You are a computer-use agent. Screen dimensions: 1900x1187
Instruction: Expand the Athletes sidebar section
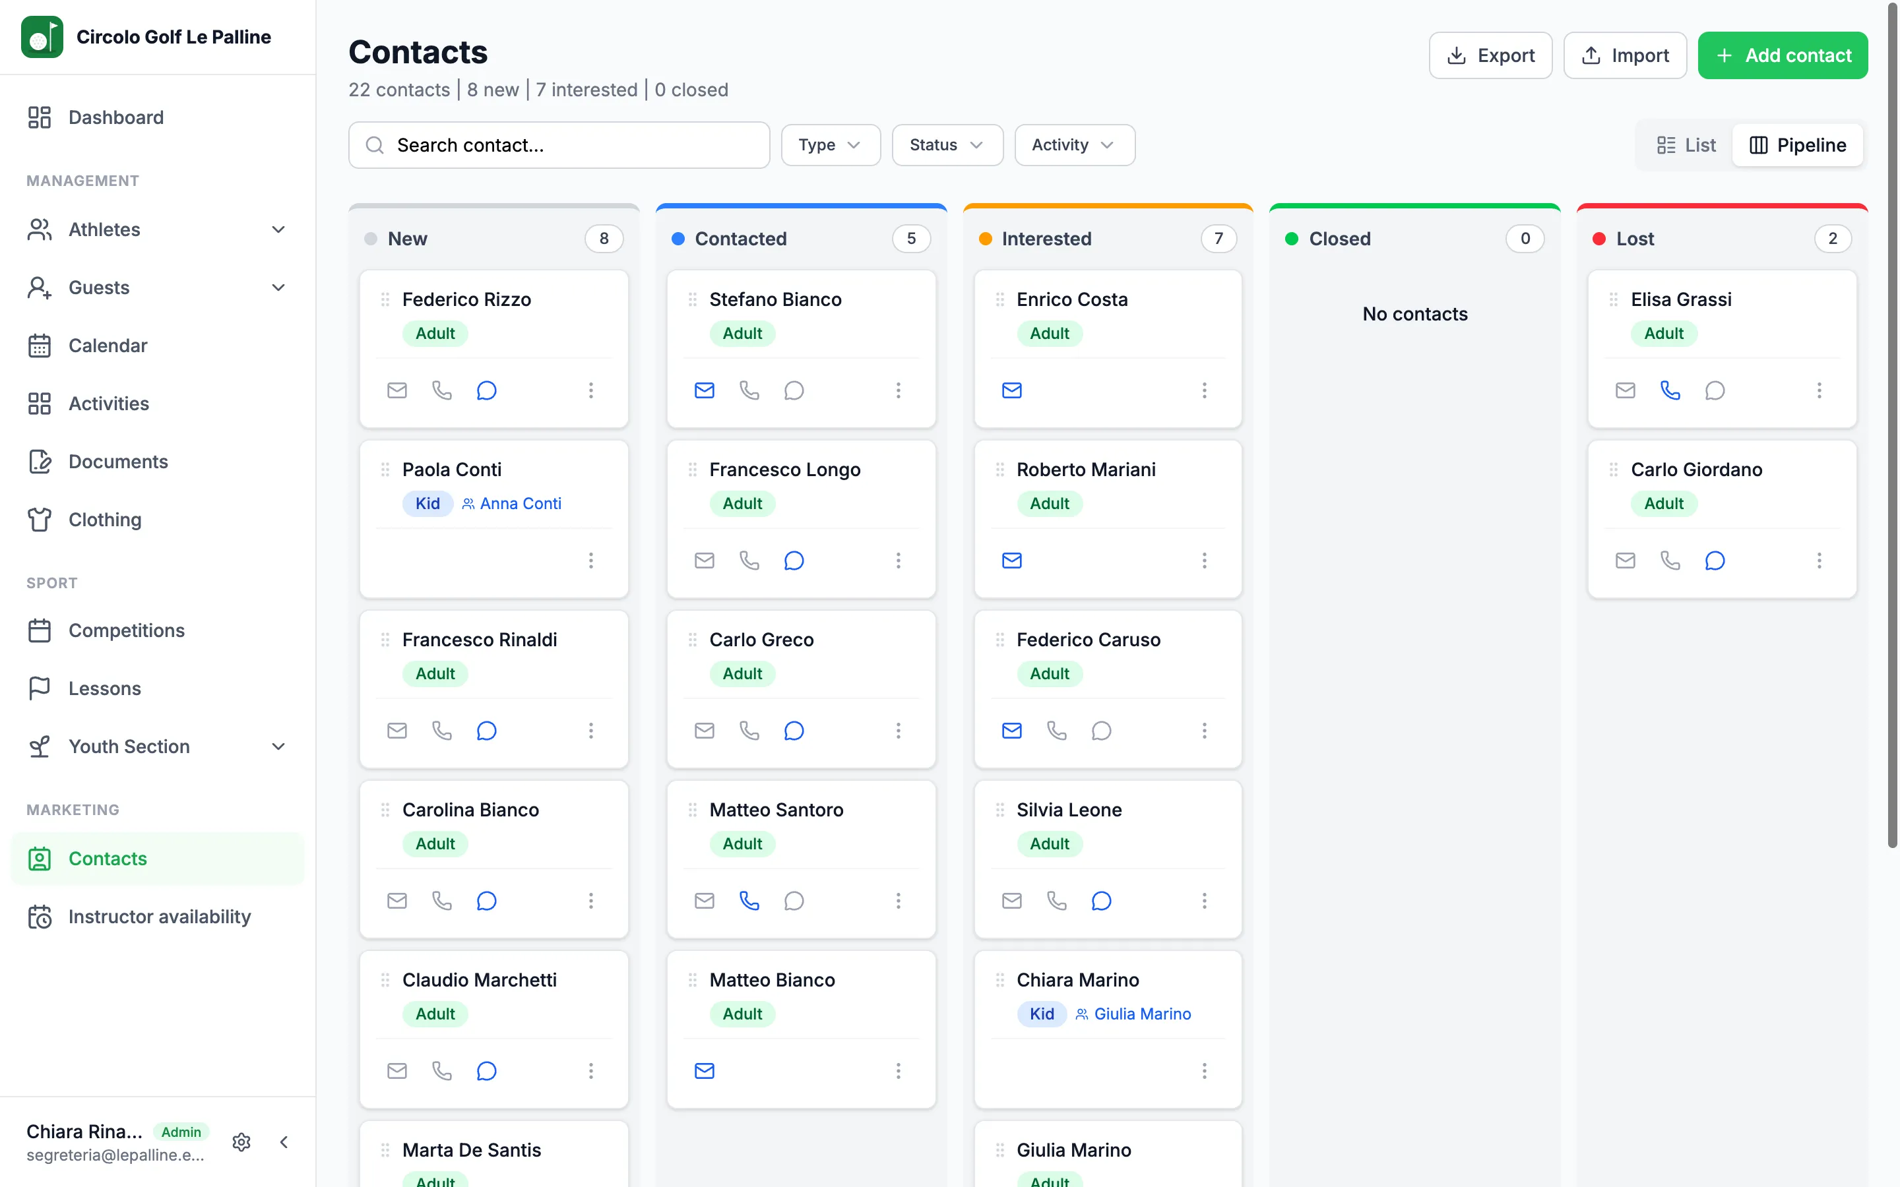(158, 229)
